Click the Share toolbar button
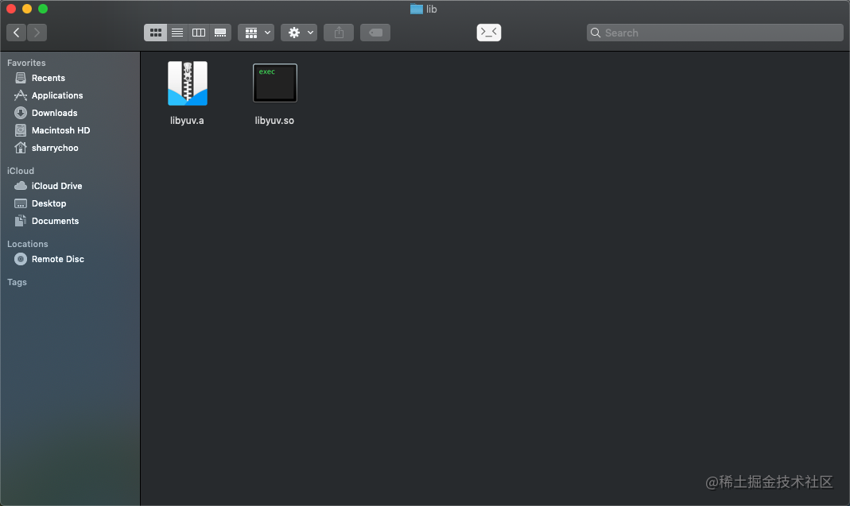The width and height of the screenshot is (850, 506). coord(339,33)
